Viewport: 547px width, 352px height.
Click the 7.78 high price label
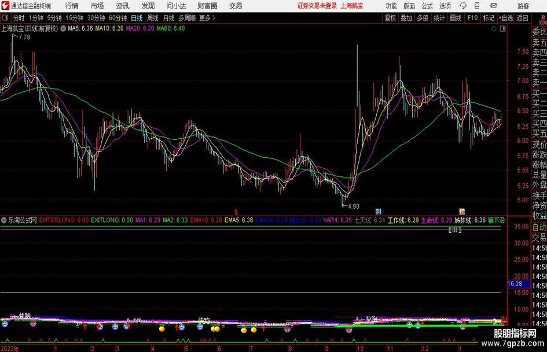pos(24,37)
